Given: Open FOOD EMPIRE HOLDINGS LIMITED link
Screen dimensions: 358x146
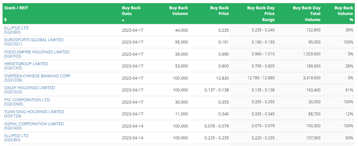Looking at the screenshot, I should pos(37,52).
